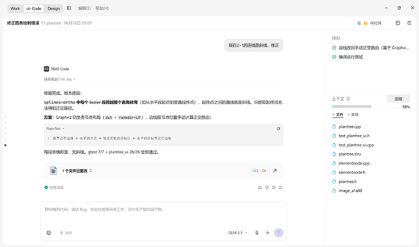Click the 在…中打开 open-in-folder button

tap(369, 23)
